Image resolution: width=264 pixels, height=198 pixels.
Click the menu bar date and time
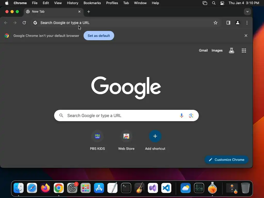point(244,3)
